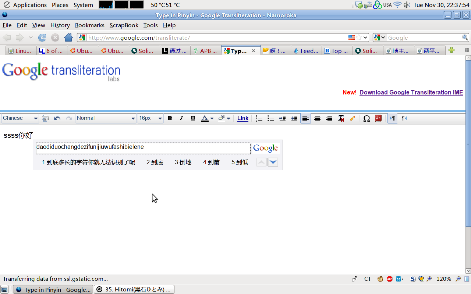Center align the text
Image resolution: width=471 pixels, height=294 pixels.
pyautogui.click(x=317, y=118)
